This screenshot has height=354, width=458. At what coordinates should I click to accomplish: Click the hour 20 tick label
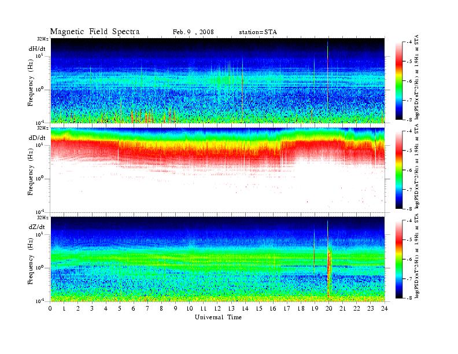tap(329, 309)
